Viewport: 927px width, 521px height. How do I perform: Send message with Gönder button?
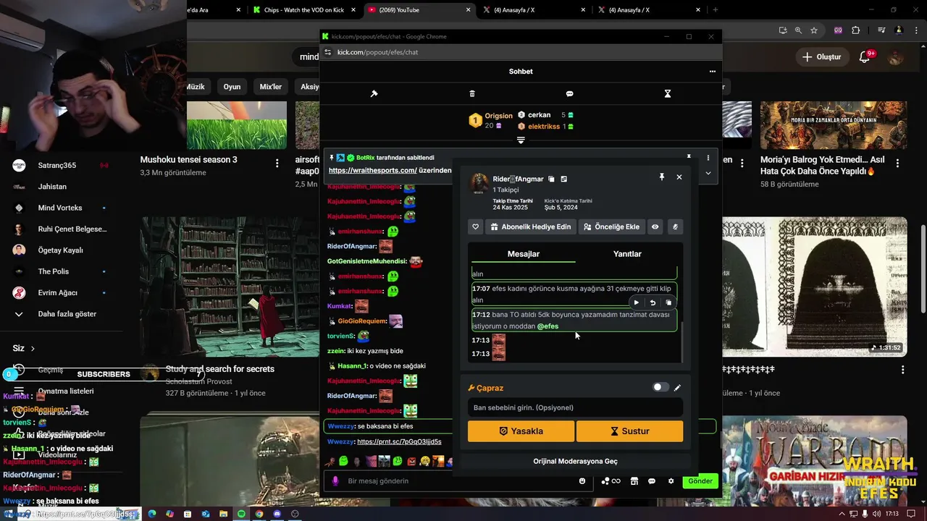[700, 481]
